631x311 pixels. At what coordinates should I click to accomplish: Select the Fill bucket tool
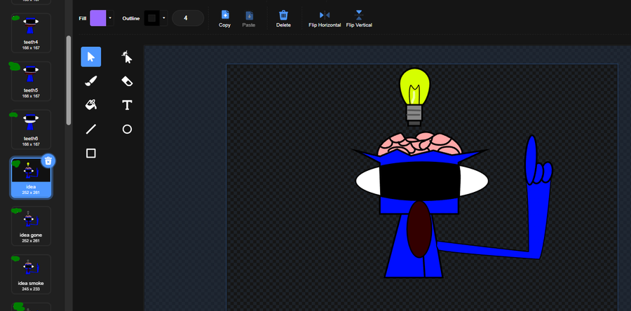tap(91, 105)
